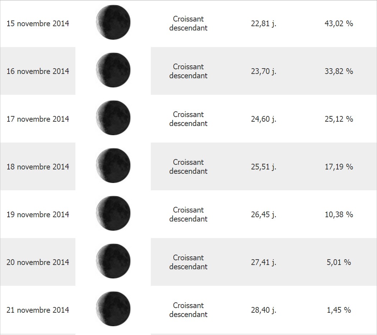Click the moon age 25,51 j.
377x335 pixels.
tap(264, 167)
